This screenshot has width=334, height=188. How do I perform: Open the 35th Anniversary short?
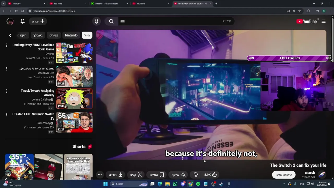coord(19,167)
